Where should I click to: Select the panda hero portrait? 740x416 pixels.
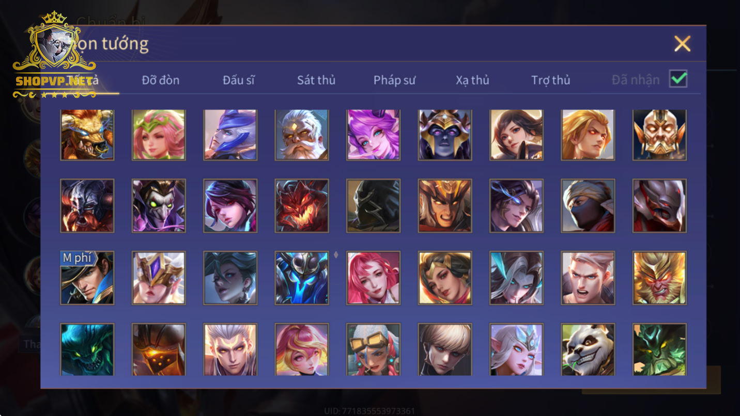pos(588,349)
